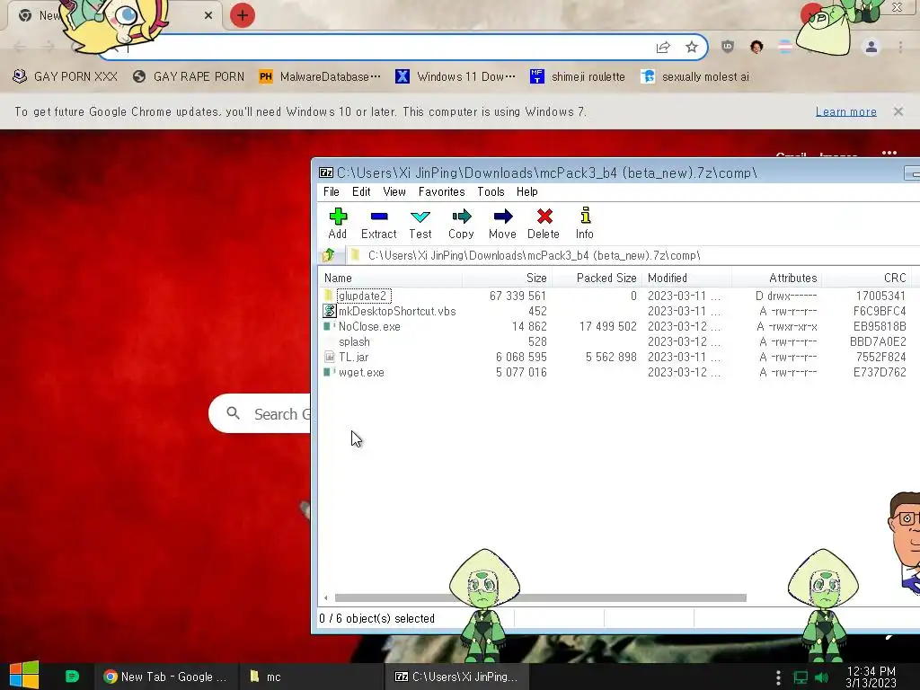Click the Add button in 7-Zip toolbar
The width and height of the screenshot is (920, 690).
338,224
